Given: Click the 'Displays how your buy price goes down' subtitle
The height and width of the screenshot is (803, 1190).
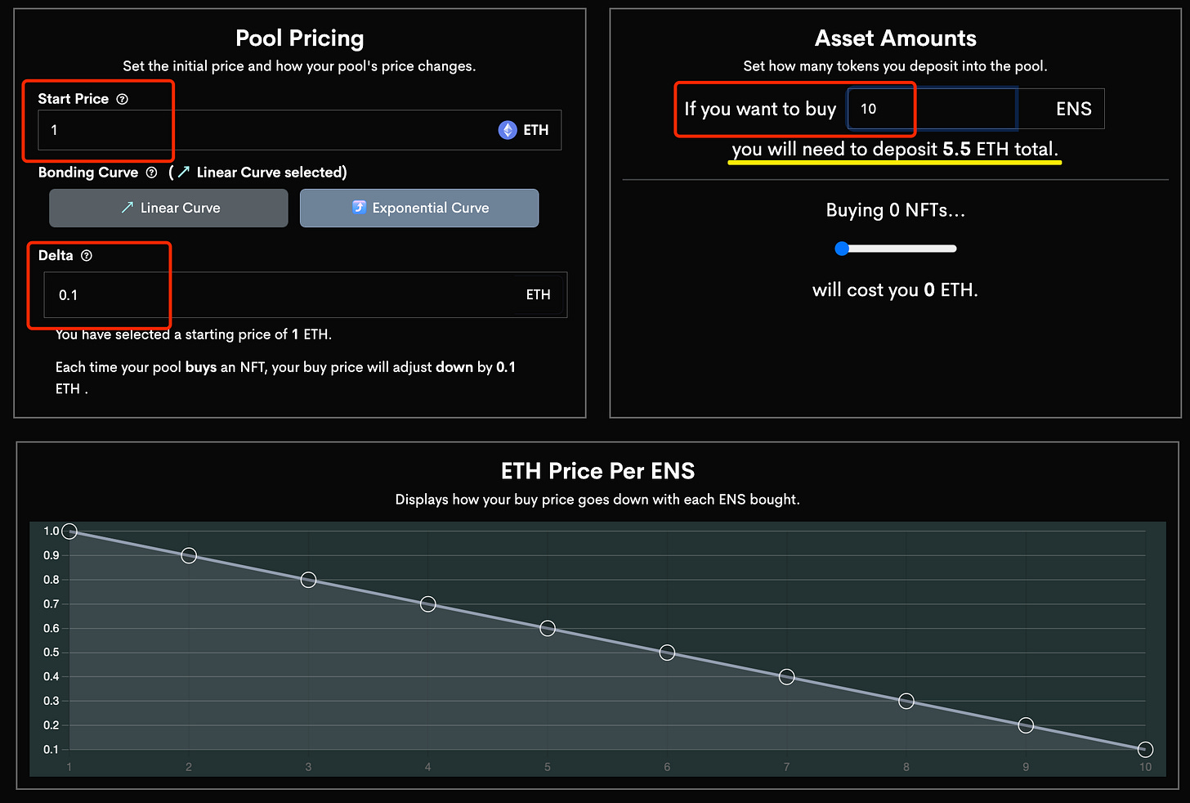Looking at the screenshot, I should (x=597, y=500).
